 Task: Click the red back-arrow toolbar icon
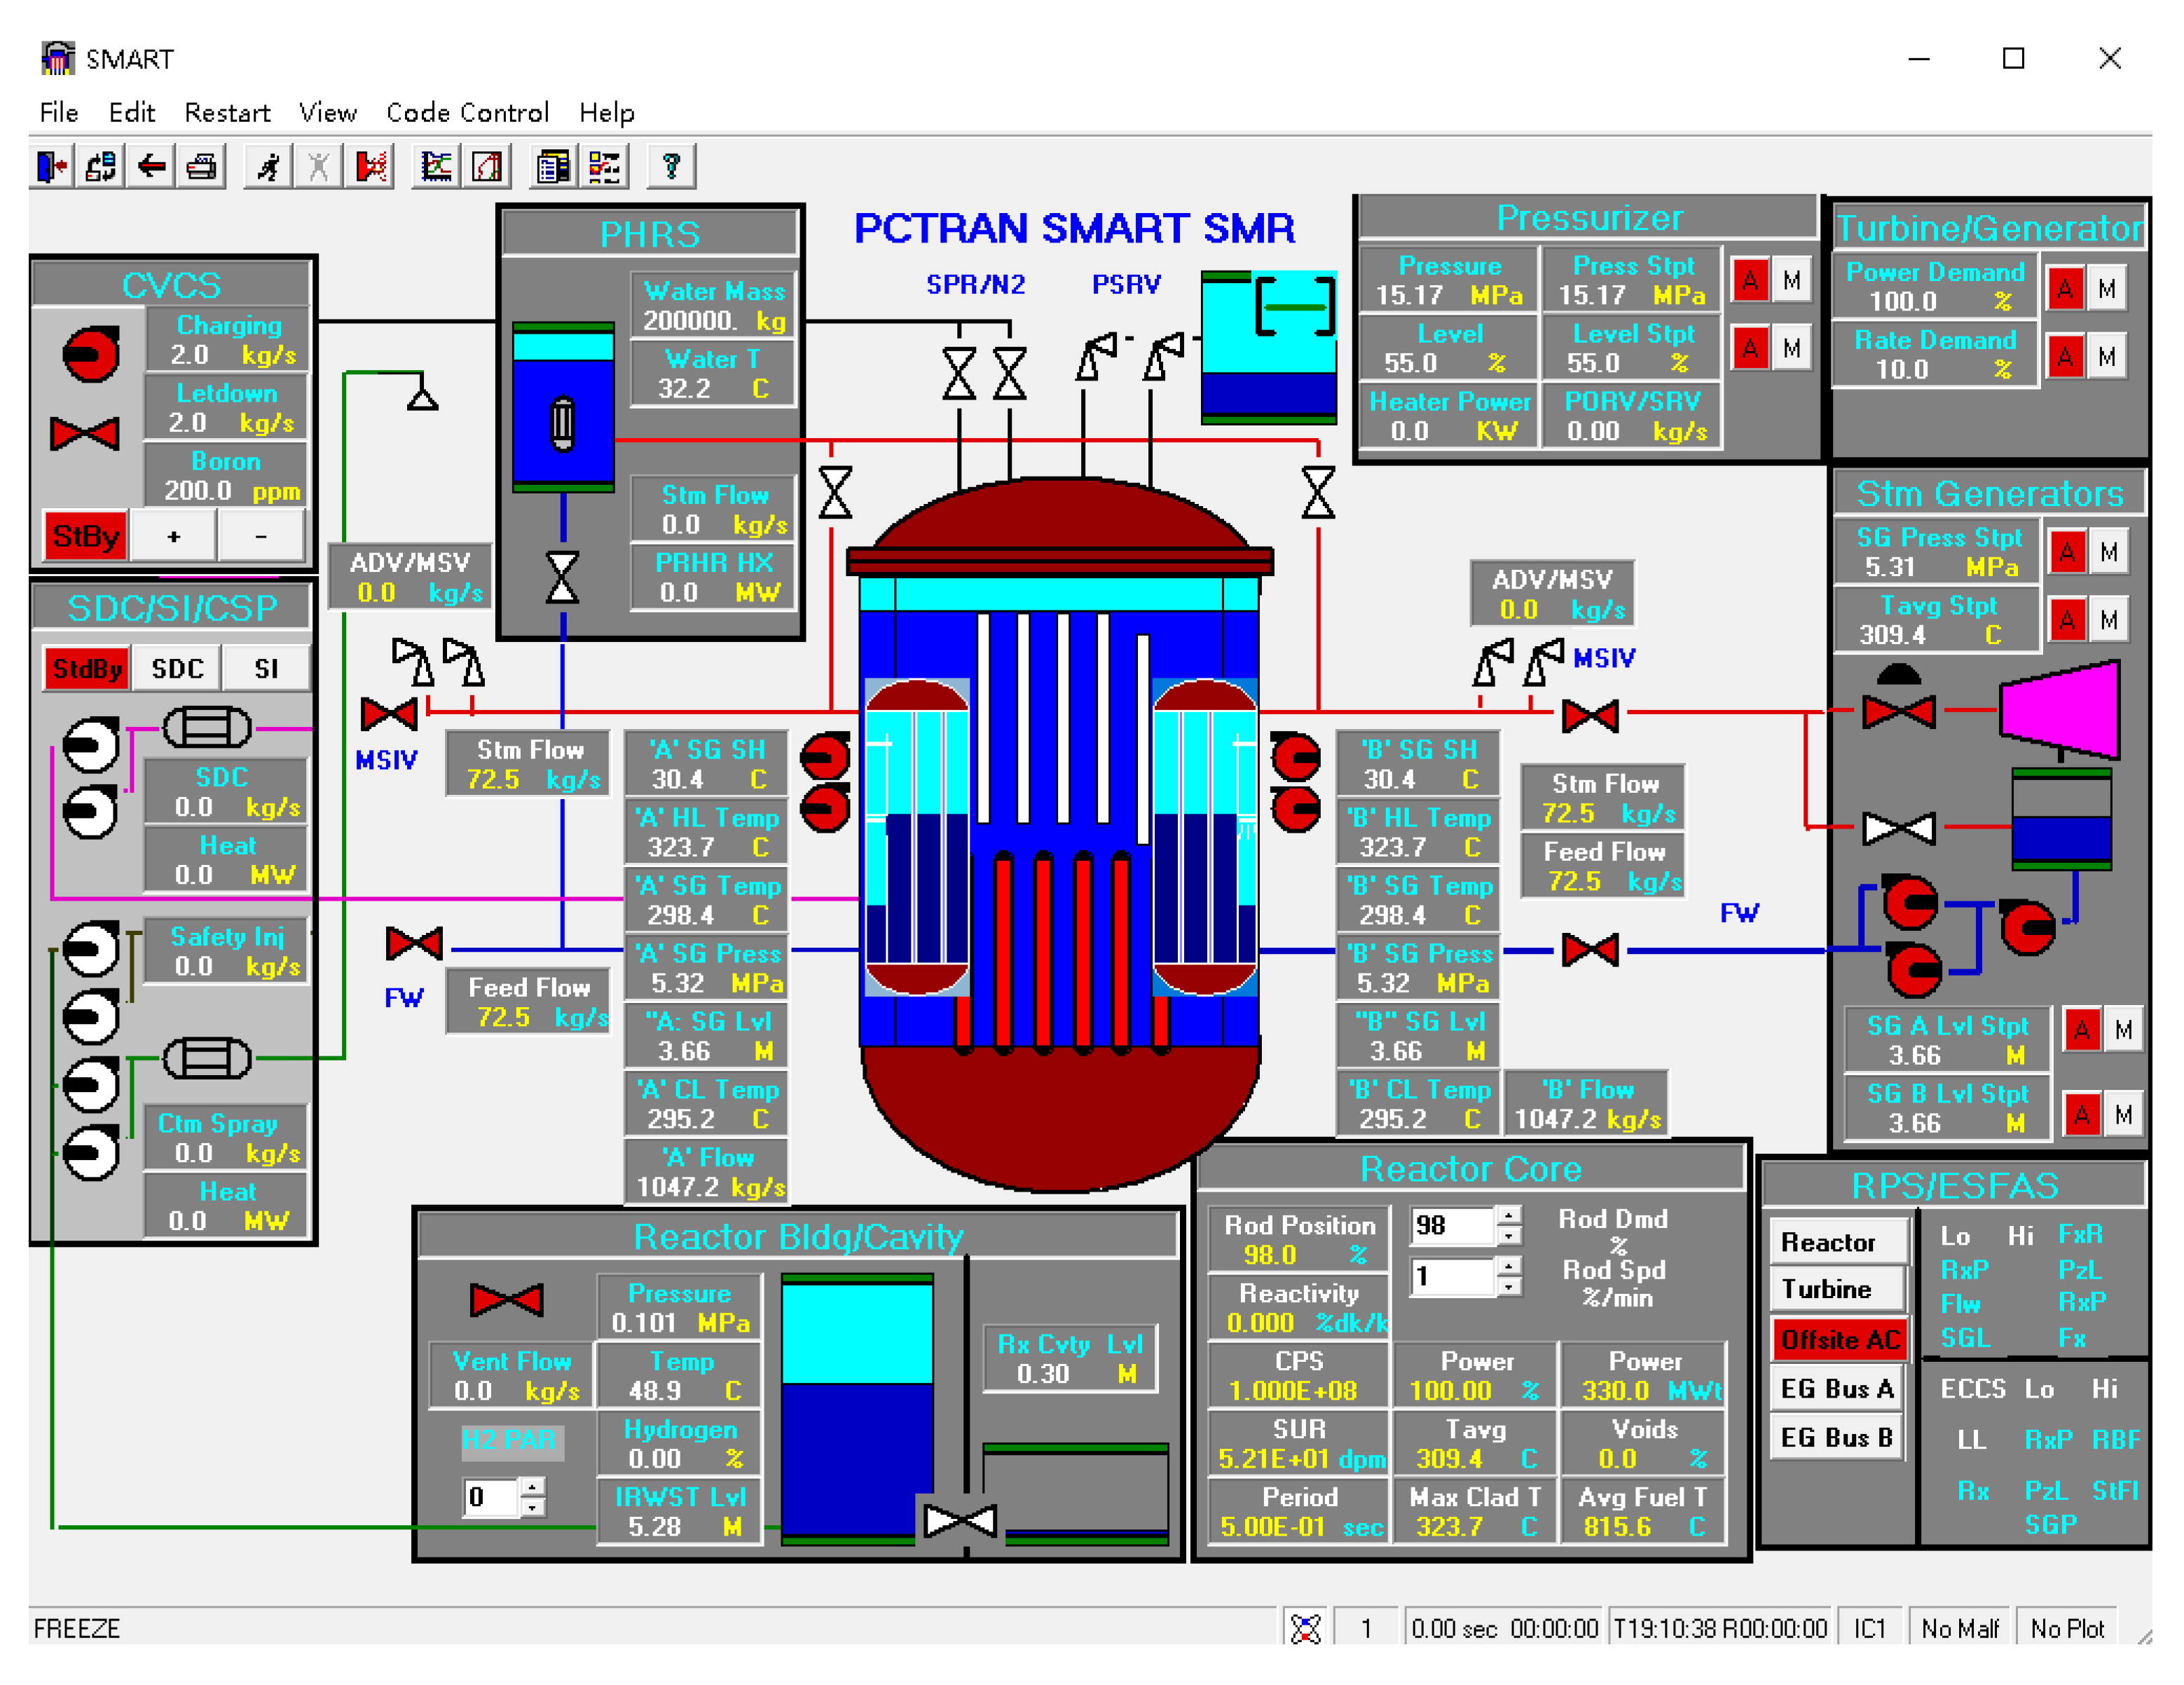(152, 166)
